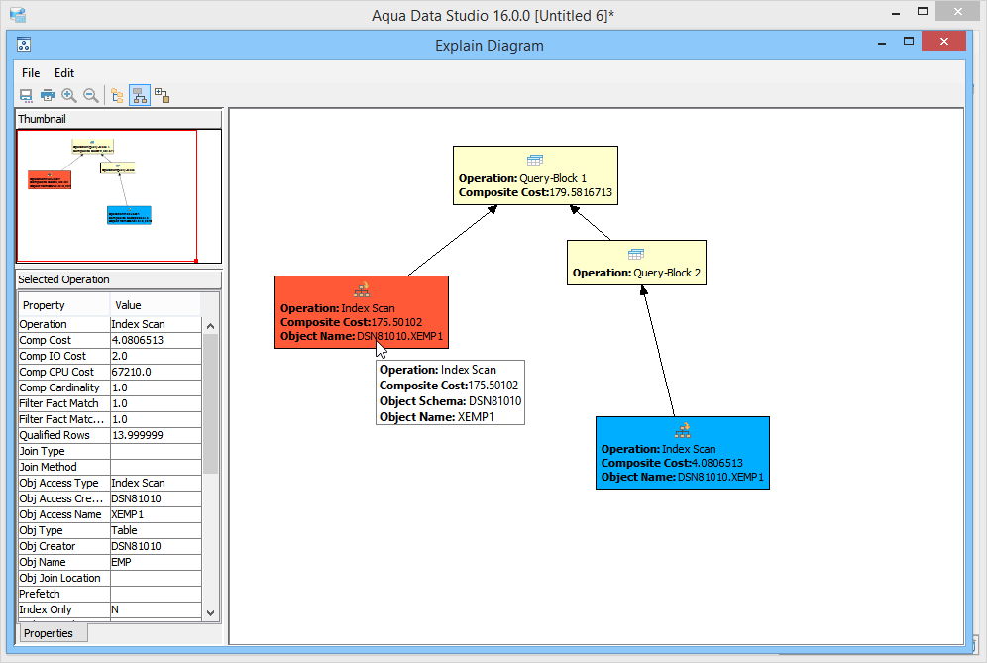Toggle the hierarchical diagram layout icon
The width and height of the screenshot is (987, 663).
140,96
